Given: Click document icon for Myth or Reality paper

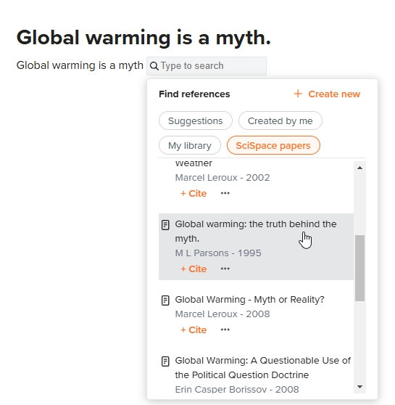Looking at the screenshot, I should tap(165, 300).
